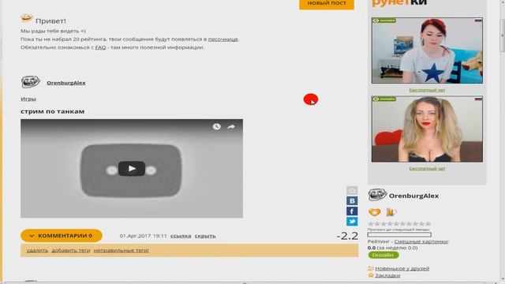Share post via VK icon
This screenshot has width=505, height=284.
tap(352, 200)
